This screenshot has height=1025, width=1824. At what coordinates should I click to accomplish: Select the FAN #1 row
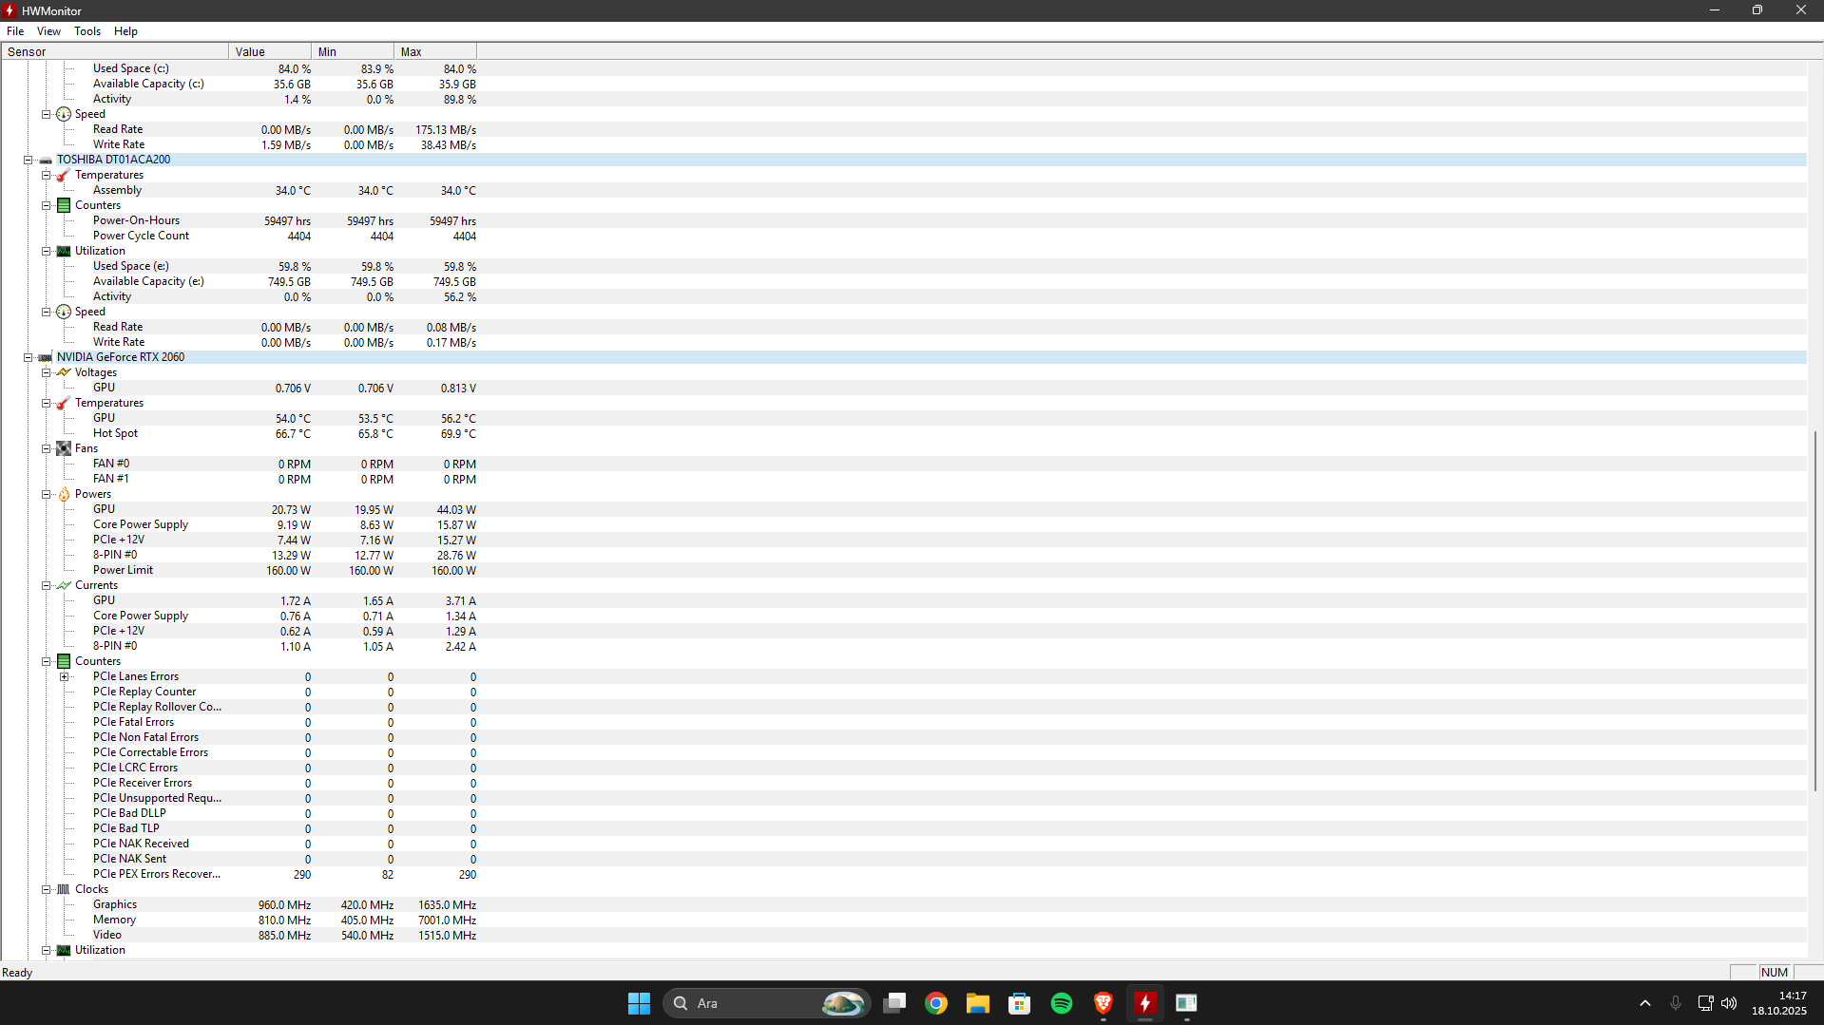pos(904,479)
